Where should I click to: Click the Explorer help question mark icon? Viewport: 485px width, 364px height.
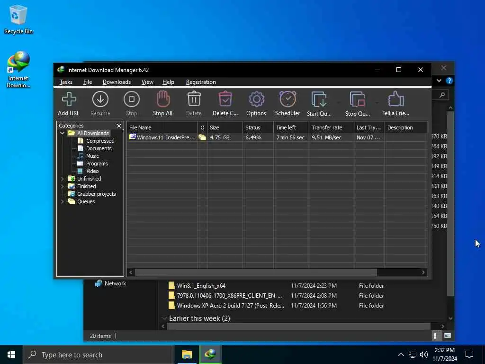click(449, 81)
